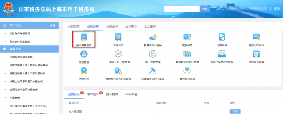Click the stack icon beside 套餐业务
This screenshot has width=283, height=114.
[x=5, y=49]
